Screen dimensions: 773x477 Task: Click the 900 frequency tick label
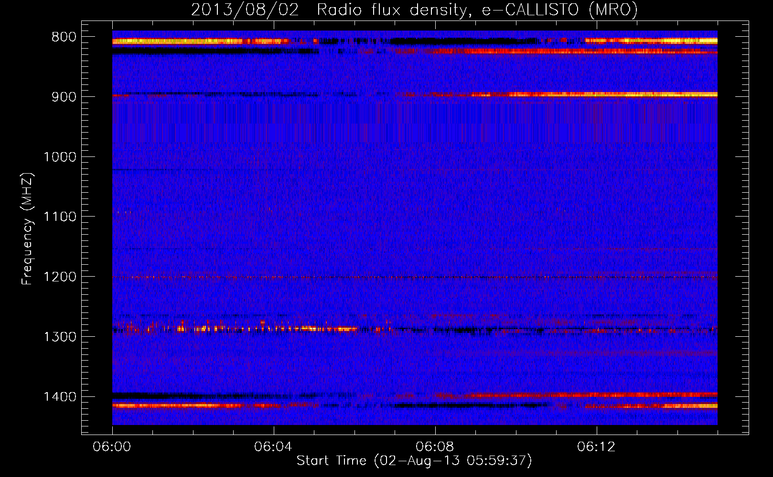coord(64,97)
